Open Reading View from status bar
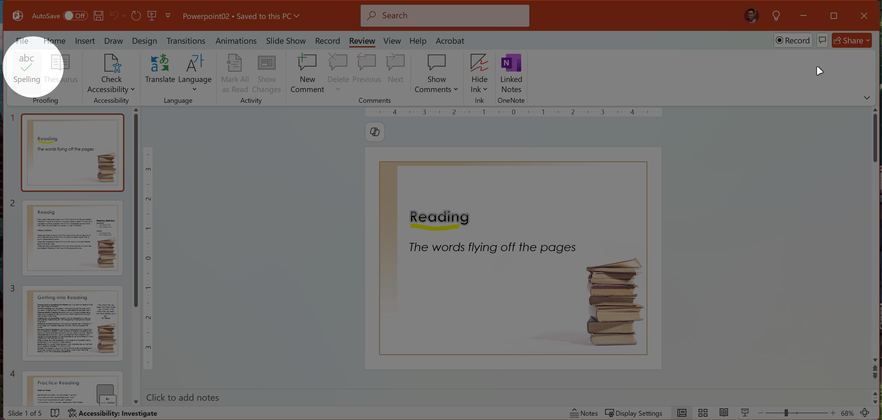Viewport: 882px width, 420px height. 723,413
